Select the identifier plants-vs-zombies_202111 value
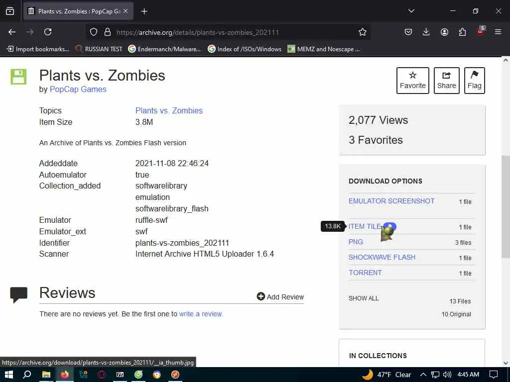Image resolution: width=510 pixels, height=382 pixels. point(182,243)
